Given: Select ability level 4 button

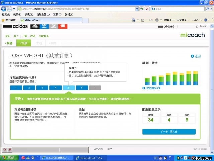Looking at the screenshot, I should pyautogui.click(x=56, y=88).
